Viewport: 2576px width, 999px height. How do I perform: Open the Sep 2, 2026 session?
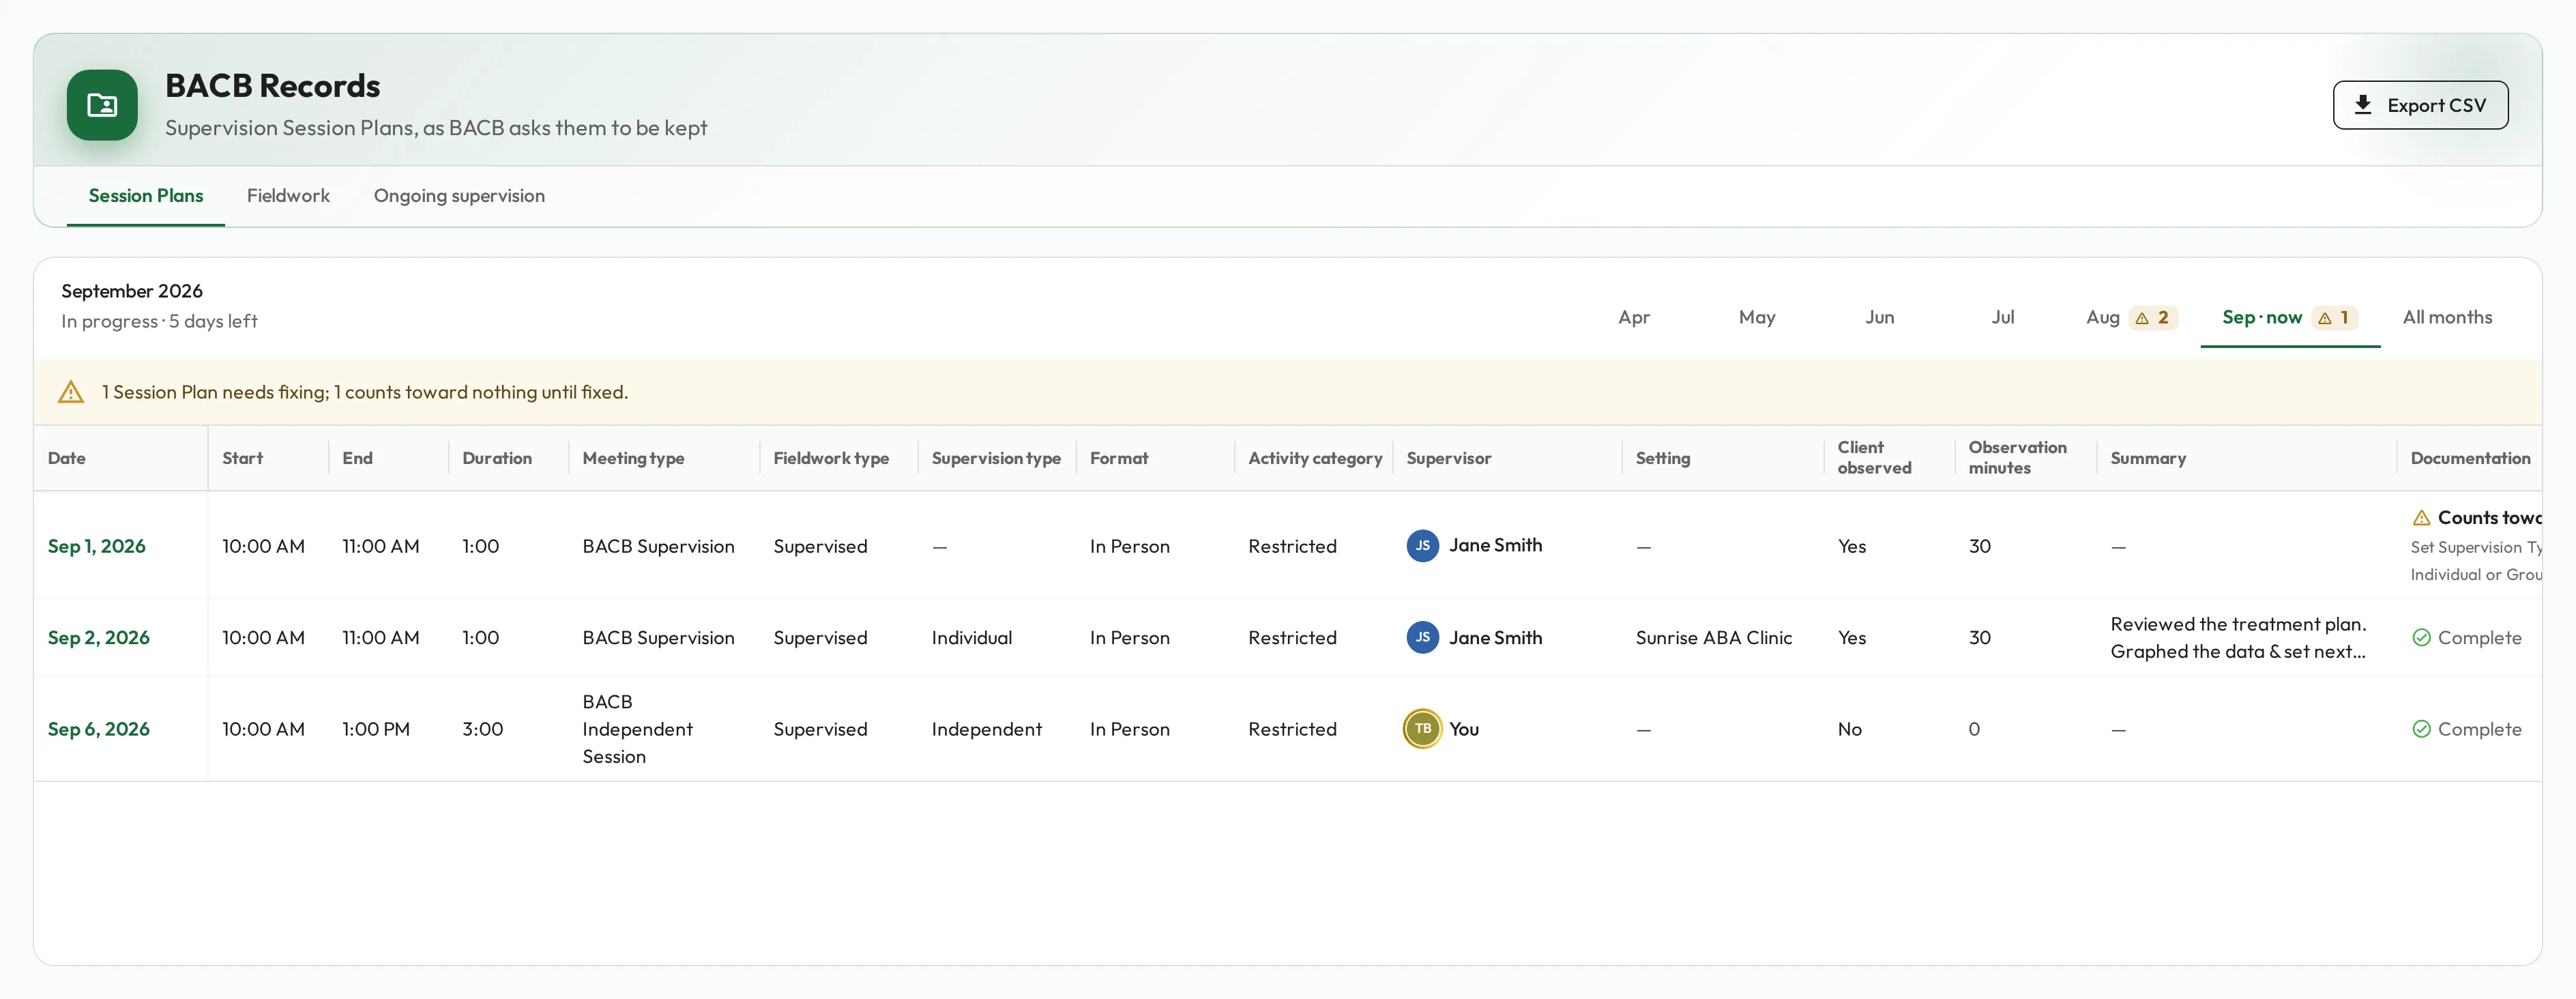99,638
